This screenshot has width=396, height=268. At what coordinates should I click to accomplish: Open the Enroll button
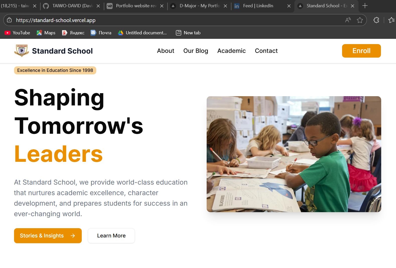pos(361,51)
